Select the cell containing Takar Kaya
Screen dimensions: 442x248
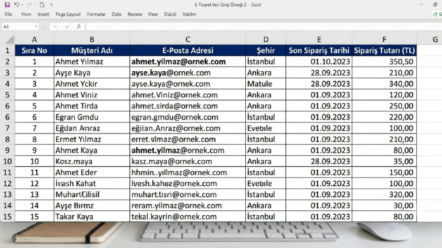pyautogui.click(x=92, y=217)
